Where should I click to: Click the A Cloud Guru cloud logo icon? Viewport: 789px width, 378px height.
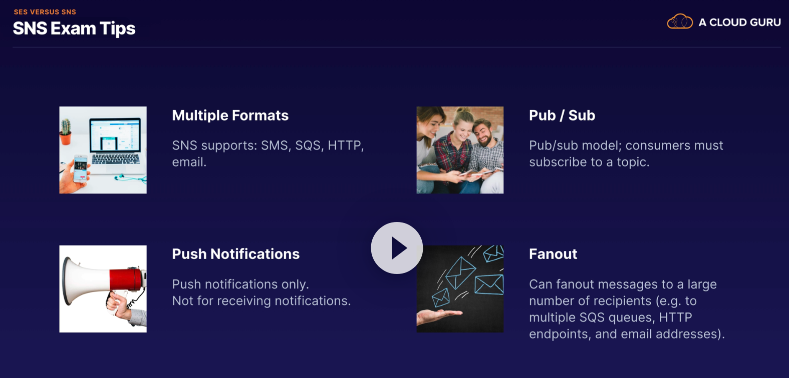click(x=679, y=22)
